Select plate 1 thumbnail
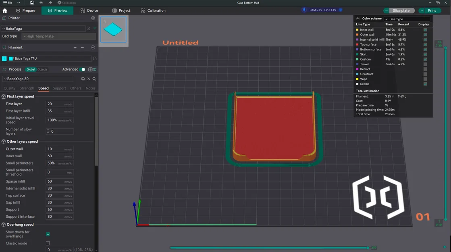Image resolution: width=451 pixels, height=252 pixels. point(113,30)
